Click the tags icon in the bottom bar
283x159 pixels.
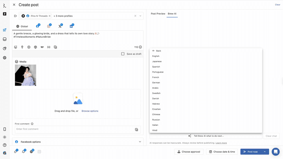click(x=16, y=152)
